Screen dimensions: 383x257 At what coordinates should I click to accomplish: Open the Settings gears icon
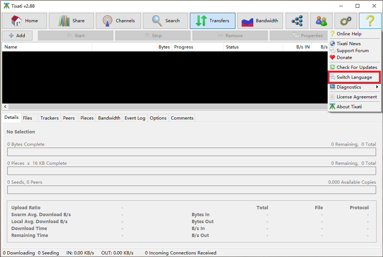click(x=345, y=21)
